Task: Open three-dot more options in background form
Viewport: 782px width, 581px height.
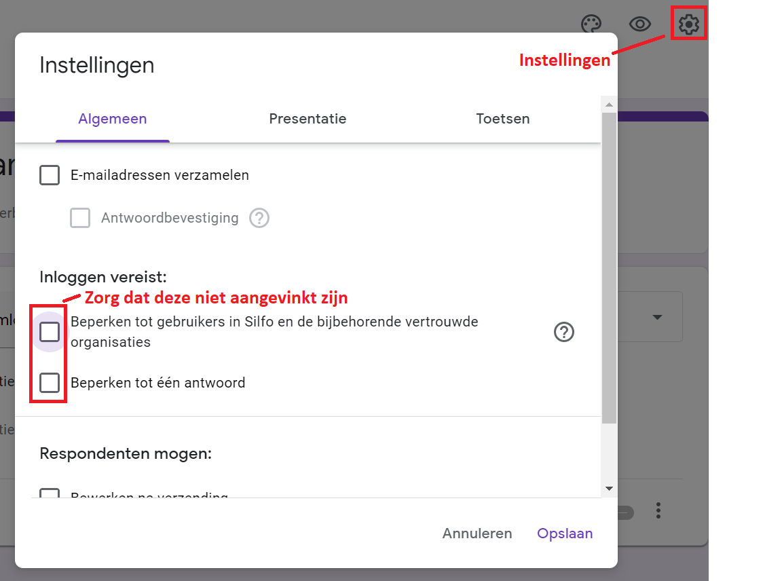Action: [658, 510]
